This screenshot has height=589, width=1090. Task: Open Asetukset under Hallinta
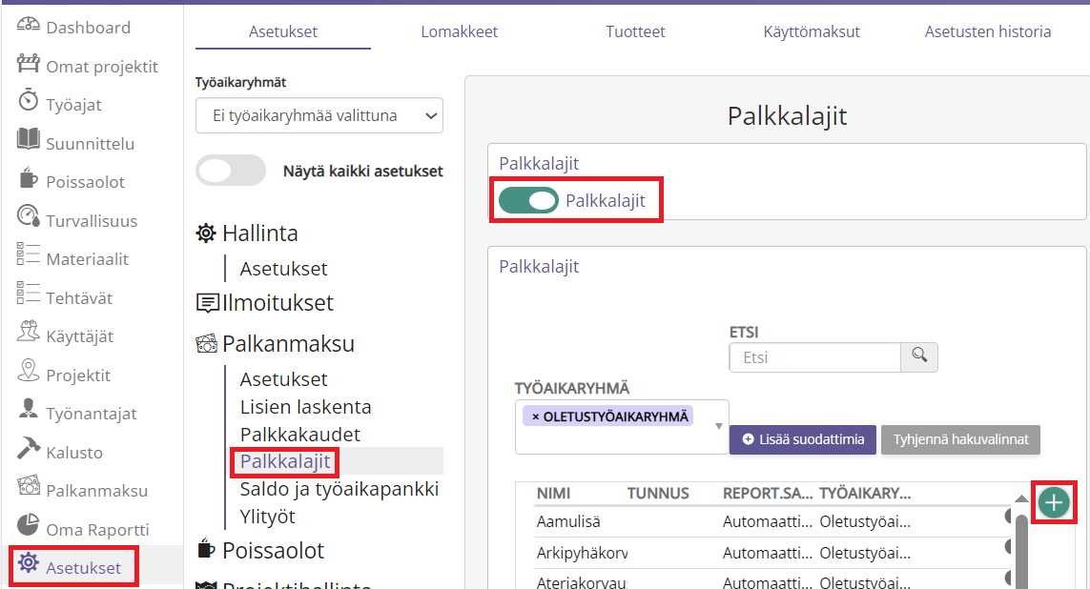283,269
